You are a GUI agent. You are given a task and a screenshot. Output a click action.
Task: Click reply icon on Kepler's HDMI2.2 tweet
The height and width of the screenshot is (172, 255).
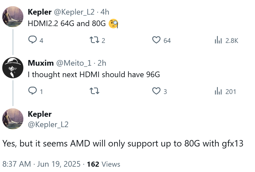(33, 40)
